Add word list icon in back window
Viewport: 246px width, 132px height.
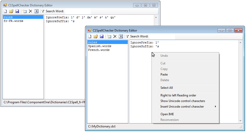(25, 11)
